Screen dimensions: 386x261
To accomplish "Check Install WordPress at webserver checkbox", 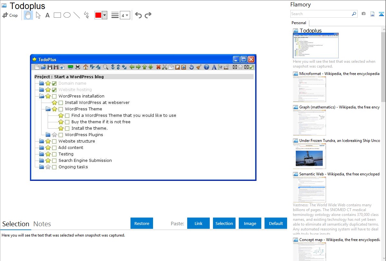I will click(x=61, y=103).
